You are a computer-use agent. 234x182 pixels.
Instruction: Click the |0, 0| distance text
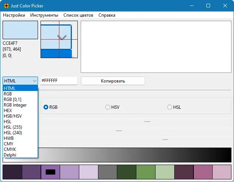7,55
